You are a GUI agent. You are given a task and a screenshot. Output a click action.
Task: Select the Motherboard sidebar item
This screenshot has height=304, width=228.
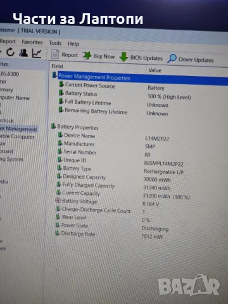pos(6,151)
